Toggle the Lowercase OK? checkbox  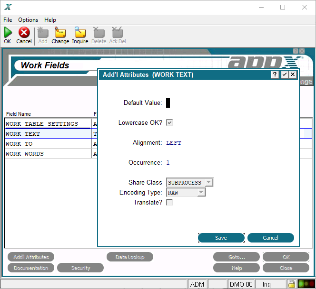pos(169,122)
